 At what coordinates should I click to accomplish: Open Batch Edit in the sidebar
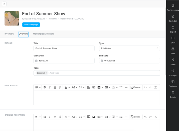click(173, 18)
